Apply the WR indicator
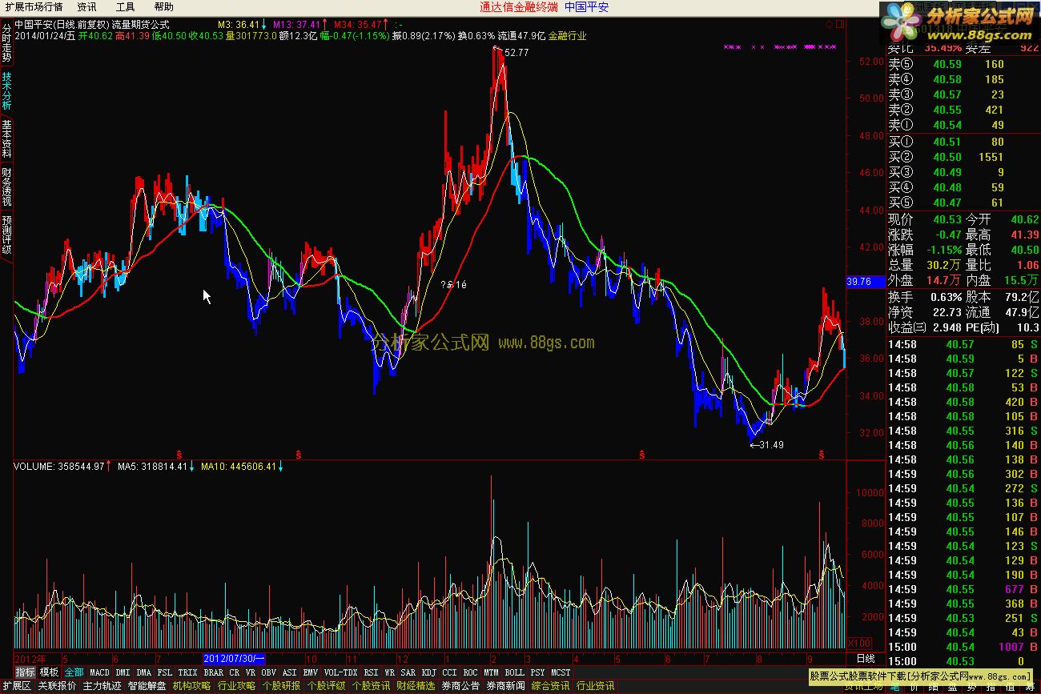 pyautogui.click(x=389, y=672)
